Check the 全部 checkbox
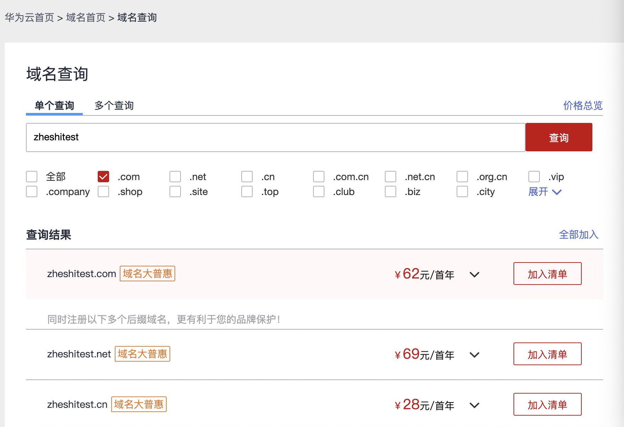Screen dimensions: 624x427 pos(32,177)
